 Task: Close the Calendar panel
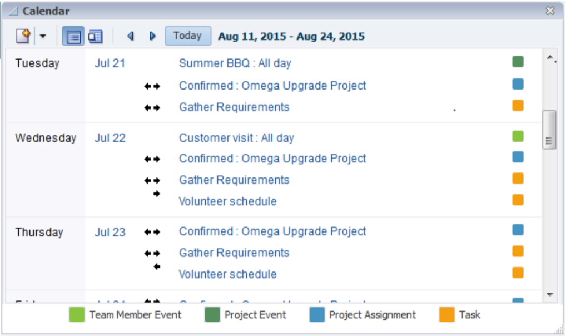pos(550,11)
